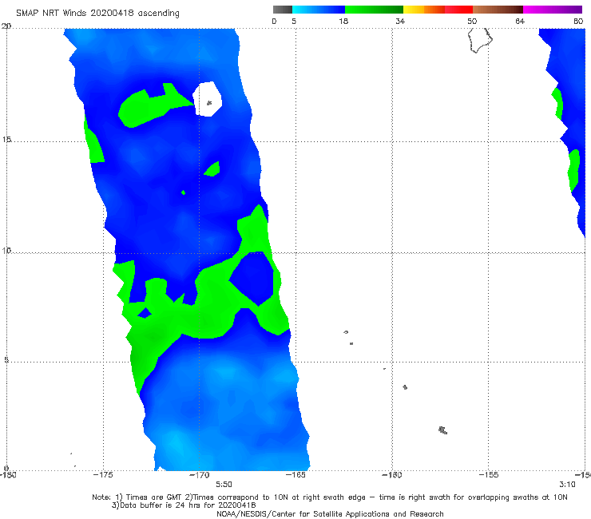The height and width of the screenshot is (519, 591).
Task: Click the latitude label '10' on the left axis
Action: tap(6, 250)
